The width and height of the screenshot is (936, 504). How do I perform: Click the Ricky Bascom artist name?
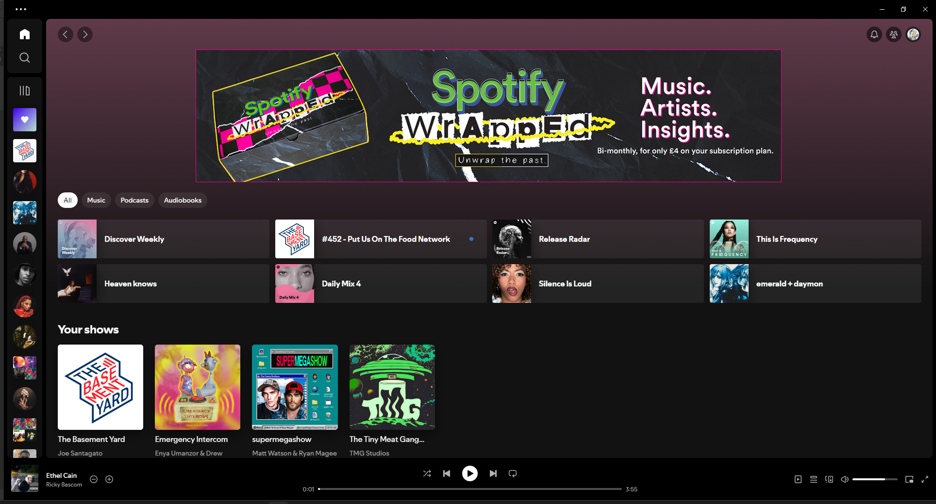click(x=64, y=485)
